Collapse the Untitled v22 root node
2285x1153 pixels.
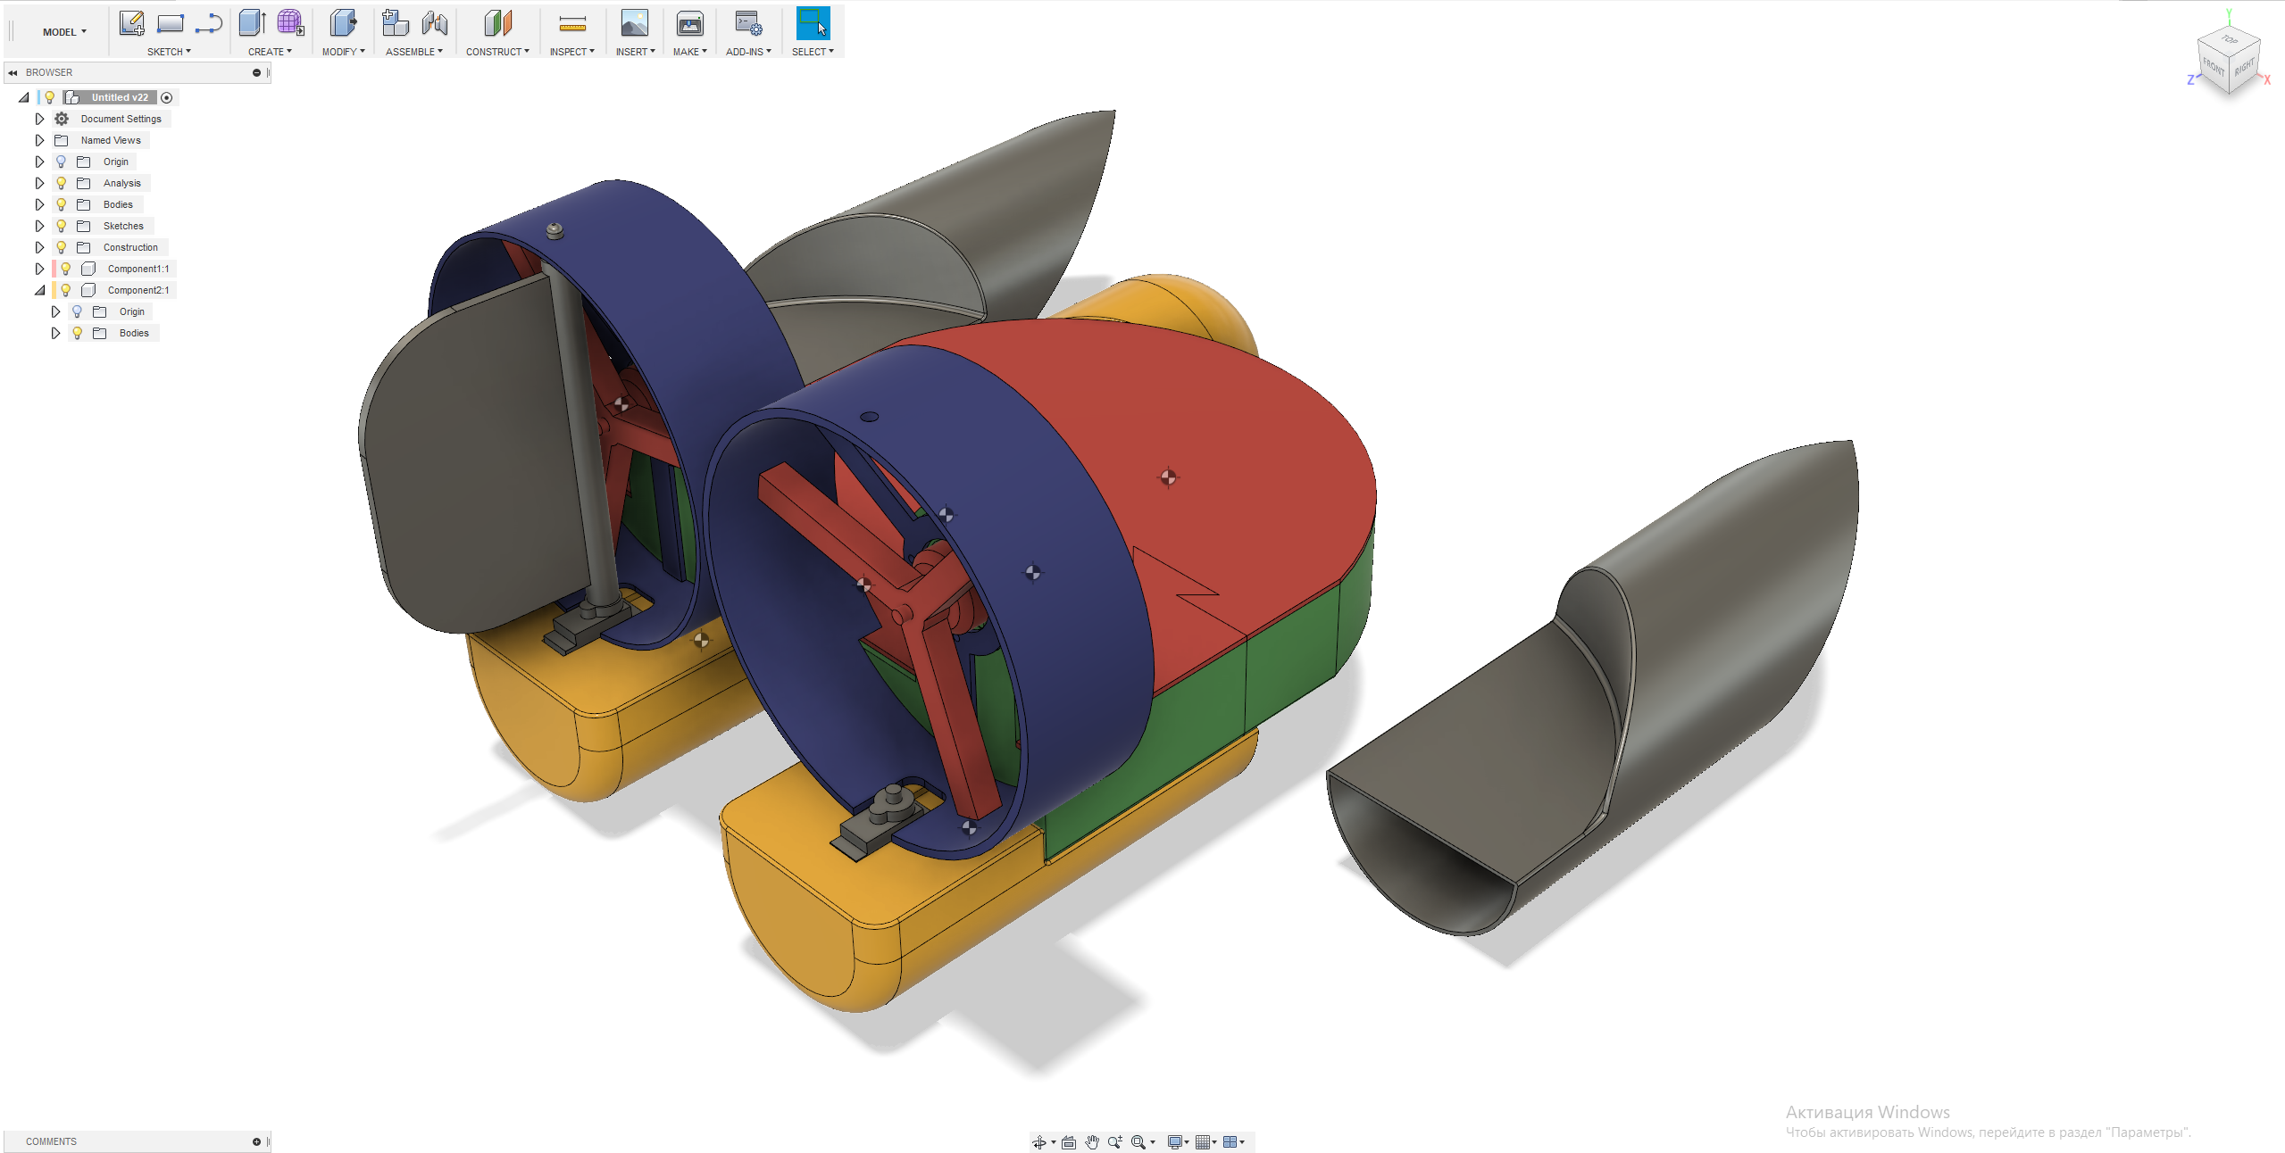[24, 97]
